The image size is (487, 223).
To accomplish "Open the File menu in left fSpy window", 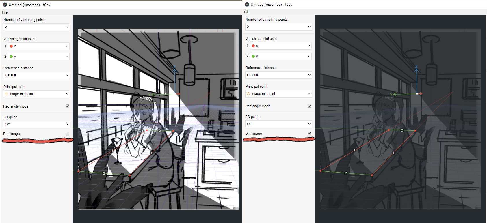I will pos(5,12).
